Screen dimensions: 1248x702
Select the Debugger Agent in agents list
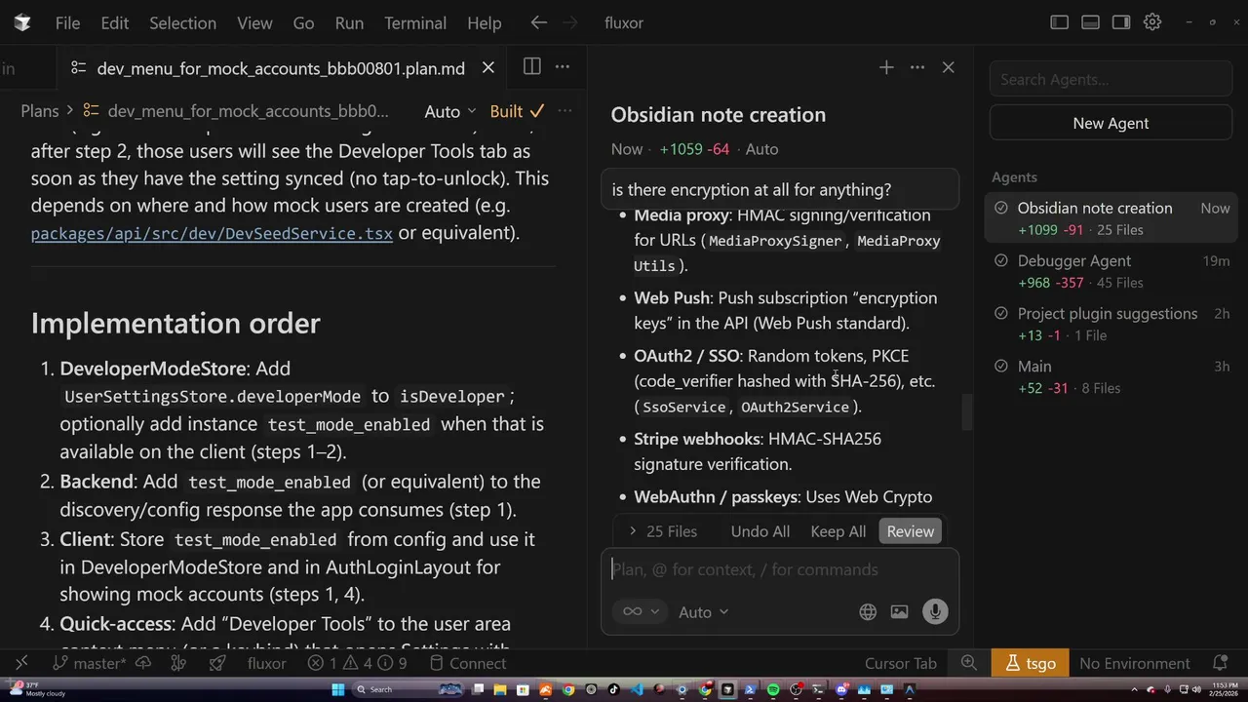tap(1111, 271)
